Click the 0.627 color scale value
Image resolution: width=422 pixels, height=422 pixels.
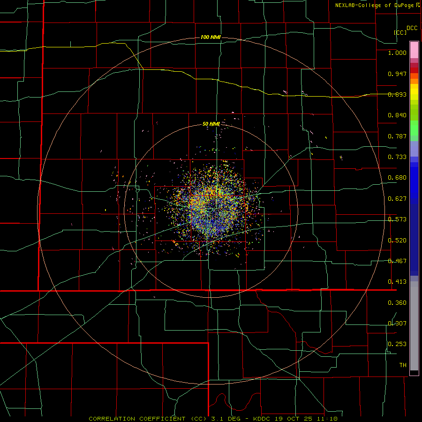(x=397, y=199)
